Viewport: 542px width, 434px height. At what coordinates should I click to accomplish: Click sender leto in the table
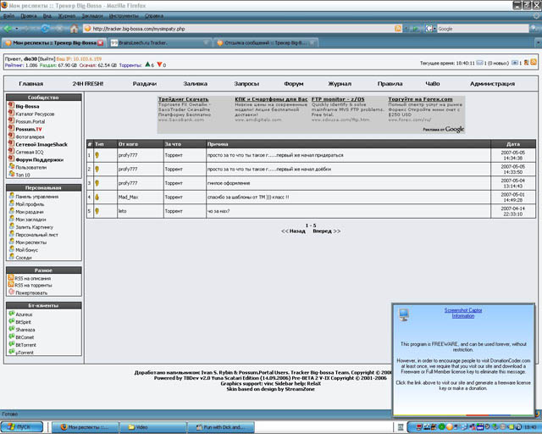pyautogui.click(x=122, y=211)
